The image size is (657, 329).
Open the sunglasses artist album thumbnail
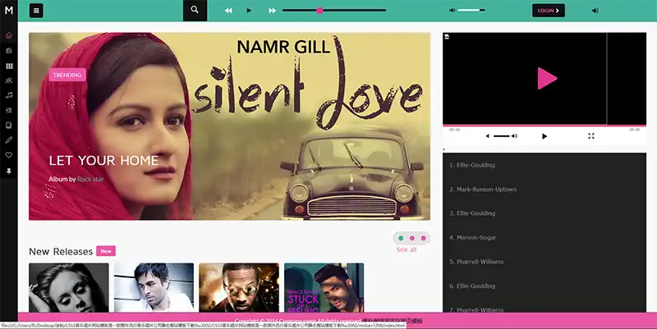coord(239,287)
